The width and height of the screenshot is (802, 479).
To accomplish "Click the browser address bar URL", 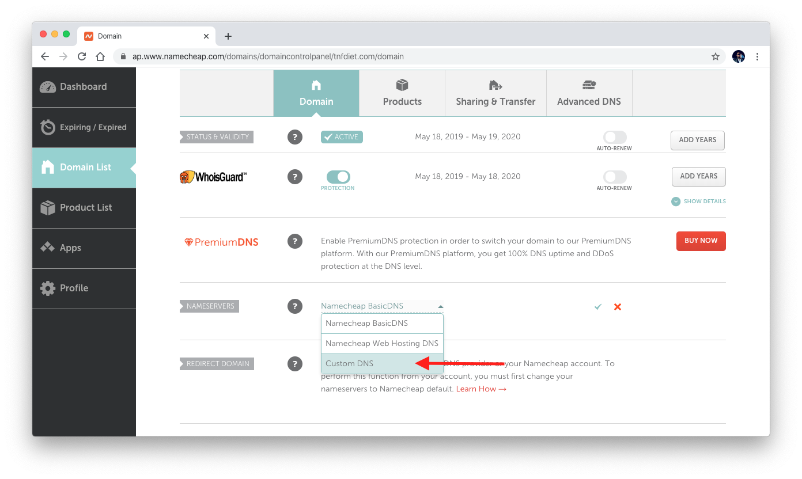I will pos(268,56).
